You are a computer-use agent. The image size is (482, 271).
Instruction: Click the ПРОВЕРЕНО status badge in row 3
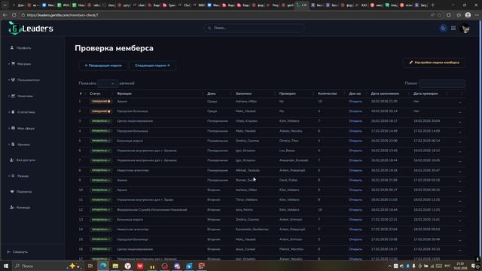101,121
